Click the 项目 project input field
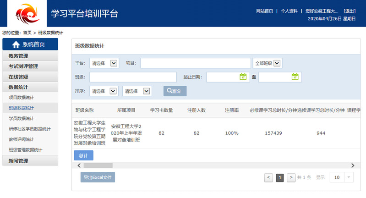This screenshot has width=366, height=198. (196, 63)
